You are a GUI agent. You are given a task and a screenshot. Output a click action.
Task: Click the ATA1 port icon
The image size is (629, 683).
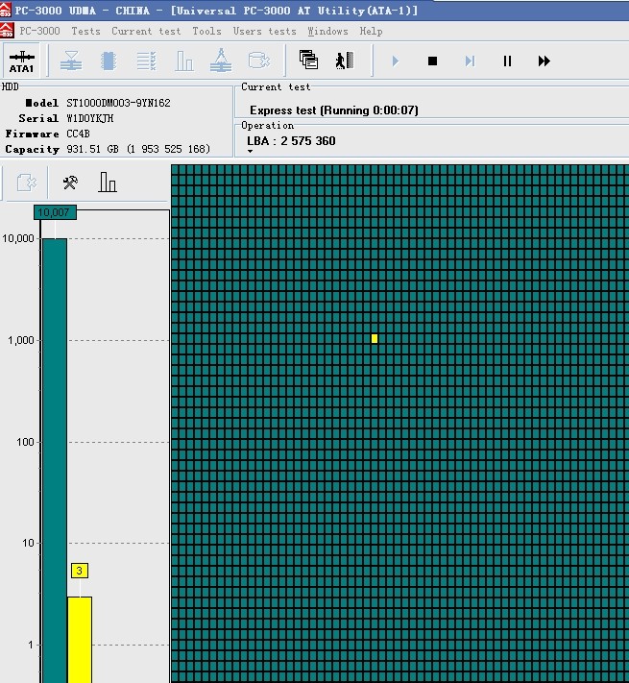(21, 61)
